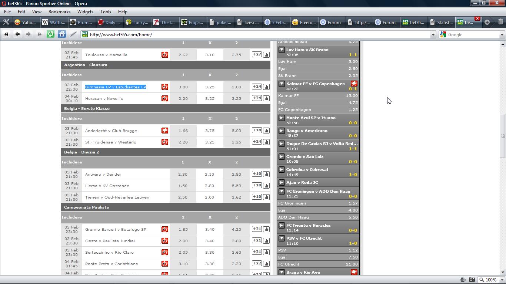
Task: Click clock icon for Oeste v Paulista Jundiai
Action: [x=165, y=241]
